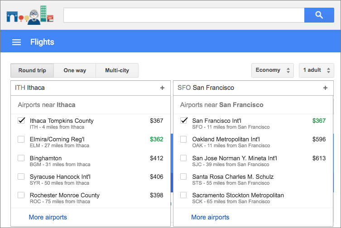The height and width of the screenshot is (228, 341).
Task: Check Santa Rosa Charles M. Schulz airport
Action: coord(183,177)
